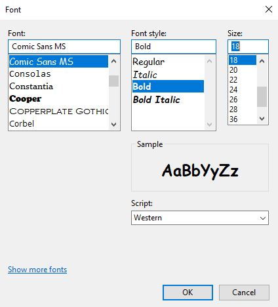
Task: Click the size list scroll up arrow
Action: 262,61
